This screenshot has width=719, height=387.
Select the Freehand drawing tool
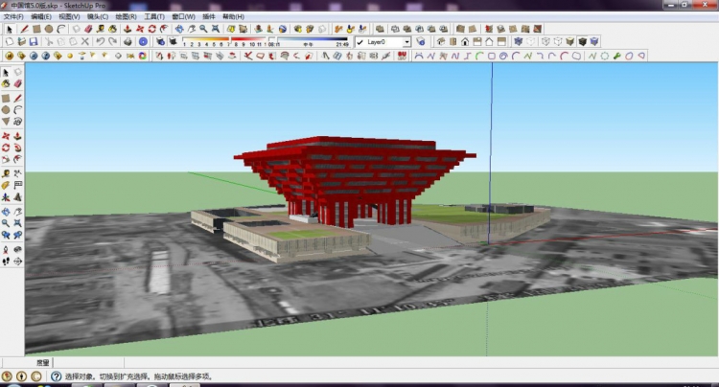(x=17, y=122)
